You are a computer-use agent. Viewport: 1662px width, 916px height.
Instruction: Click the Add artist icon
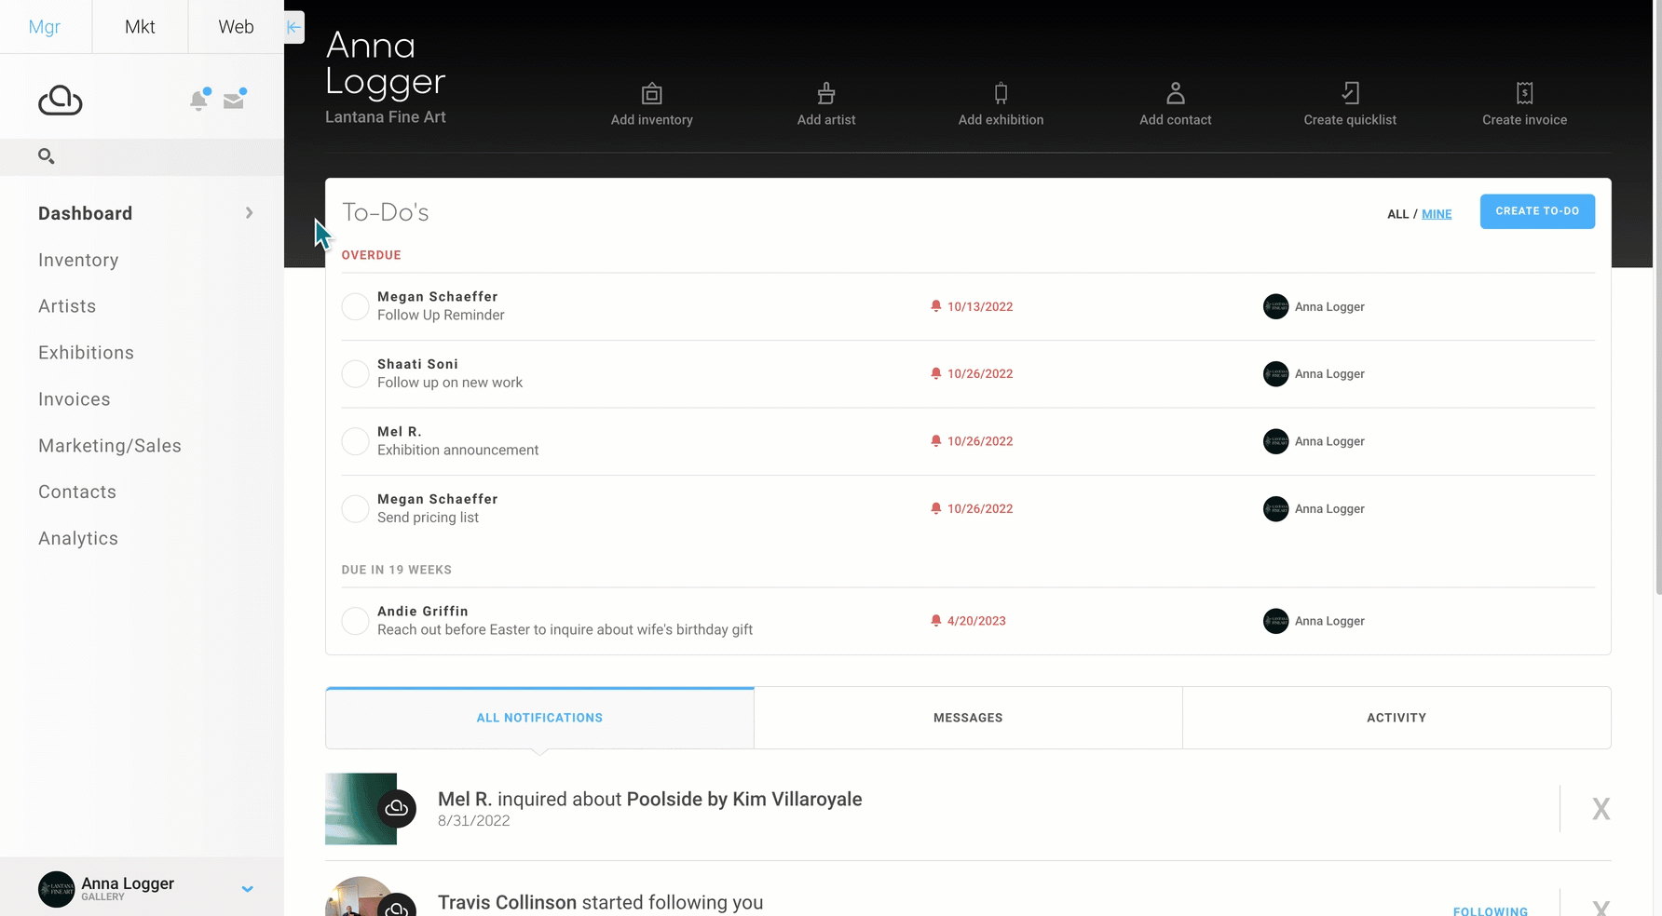click(826, 93)
